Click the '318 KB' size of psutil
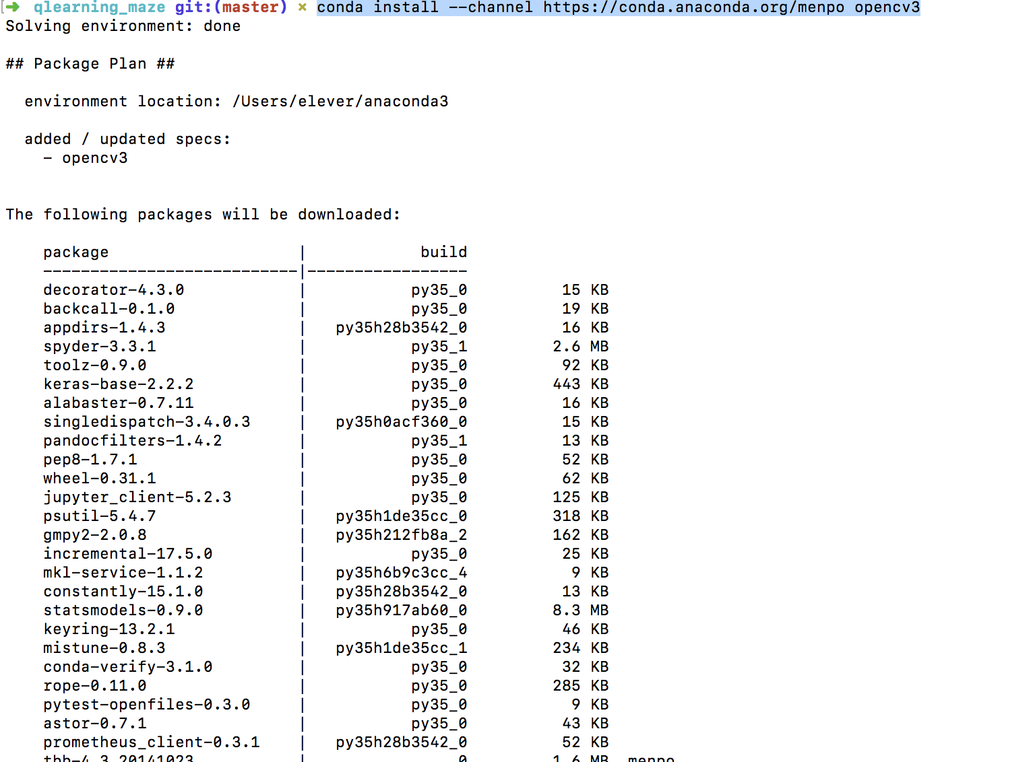 pyautogui.click(x=581, y=516)
